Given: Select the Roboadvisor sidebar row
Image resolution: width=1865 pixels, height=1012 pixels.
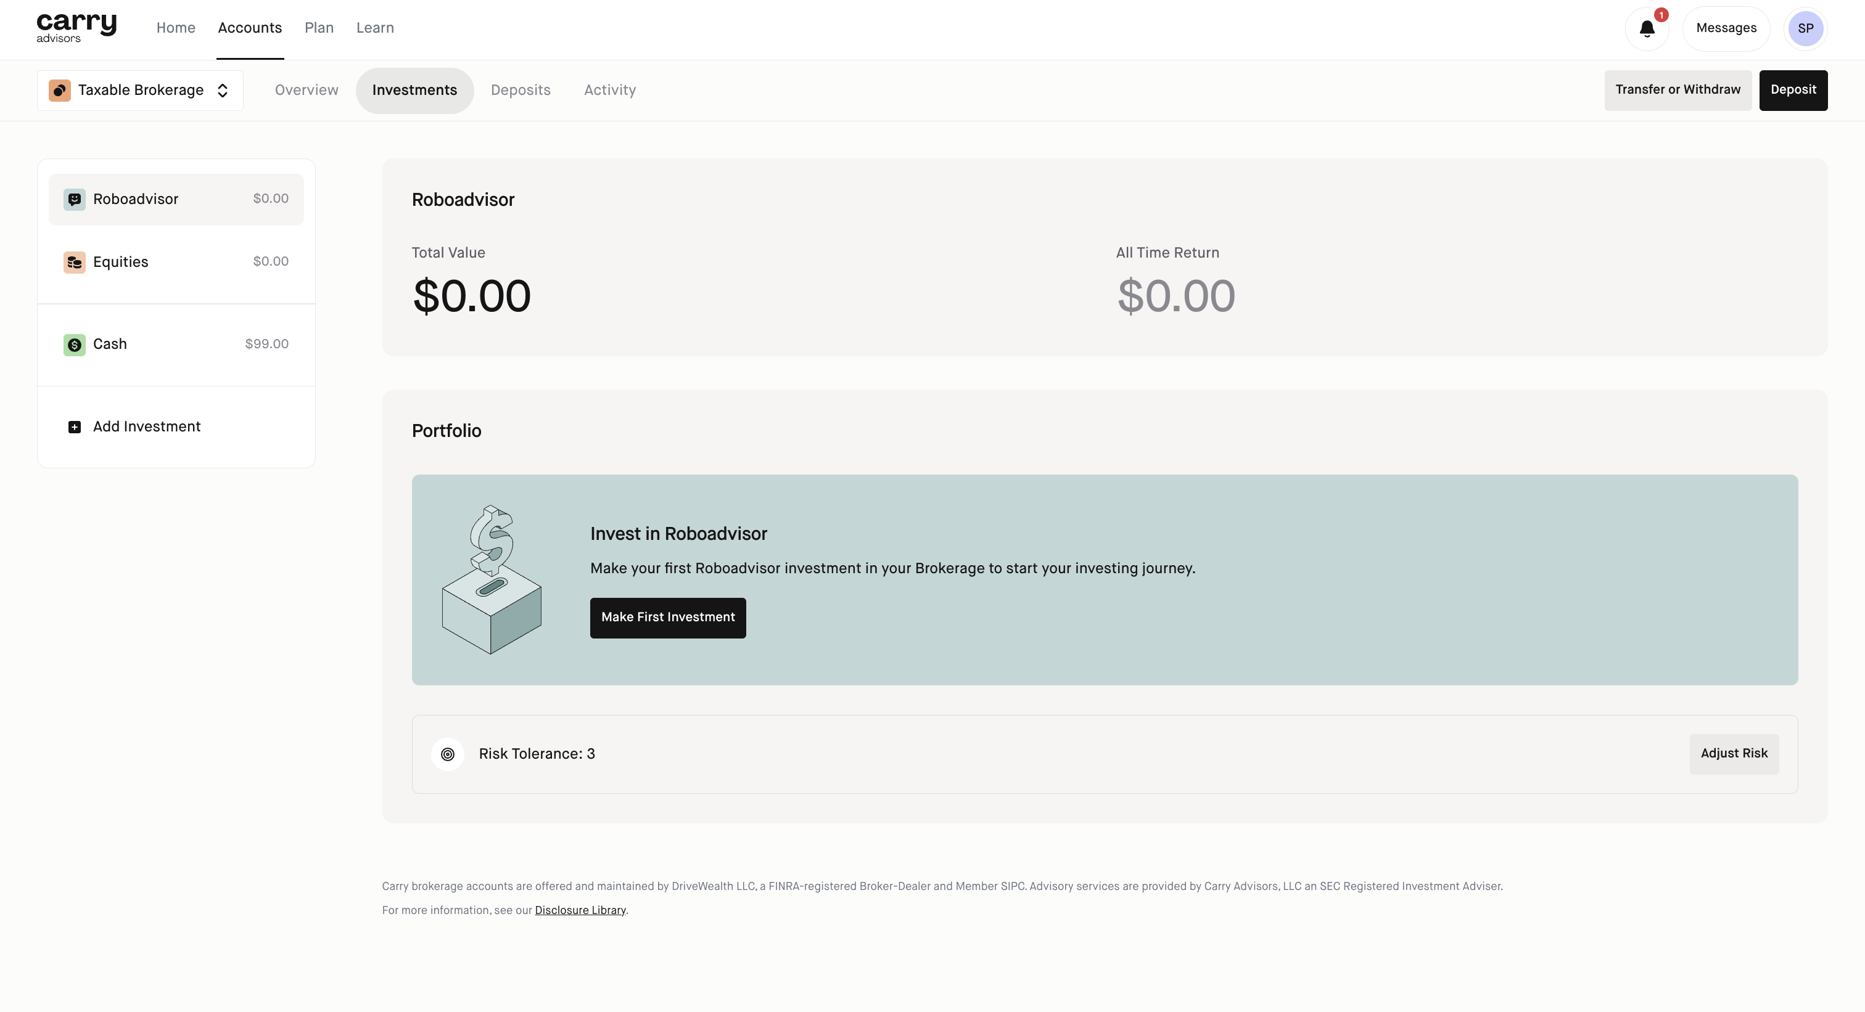Looking at the screenshot, I should pyautogui.click(x=176, y=199).
